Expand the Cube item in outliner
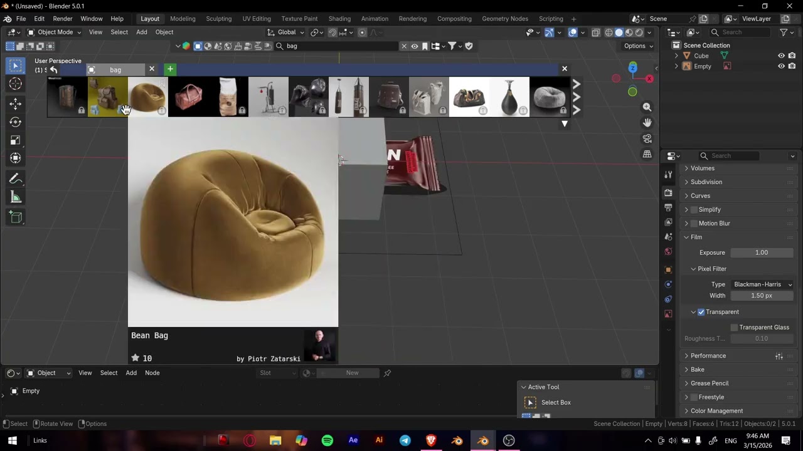This screenshot has width=803, height=451. point(676,56)
